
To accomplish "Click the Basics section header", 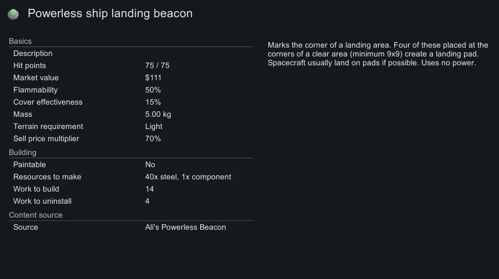I will click(x=20, y=42).
